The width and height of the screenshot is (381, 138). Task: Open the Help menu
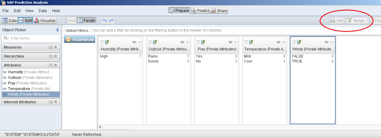point(56,11)
